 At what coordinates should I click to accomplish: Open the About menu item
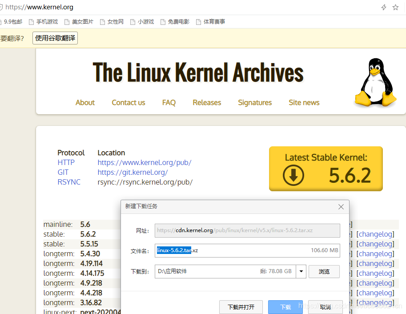[85, 103]
